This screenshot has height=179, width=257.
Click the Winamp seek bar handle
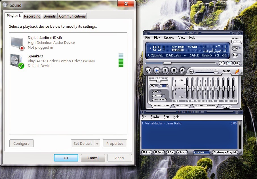pos(167,63)
